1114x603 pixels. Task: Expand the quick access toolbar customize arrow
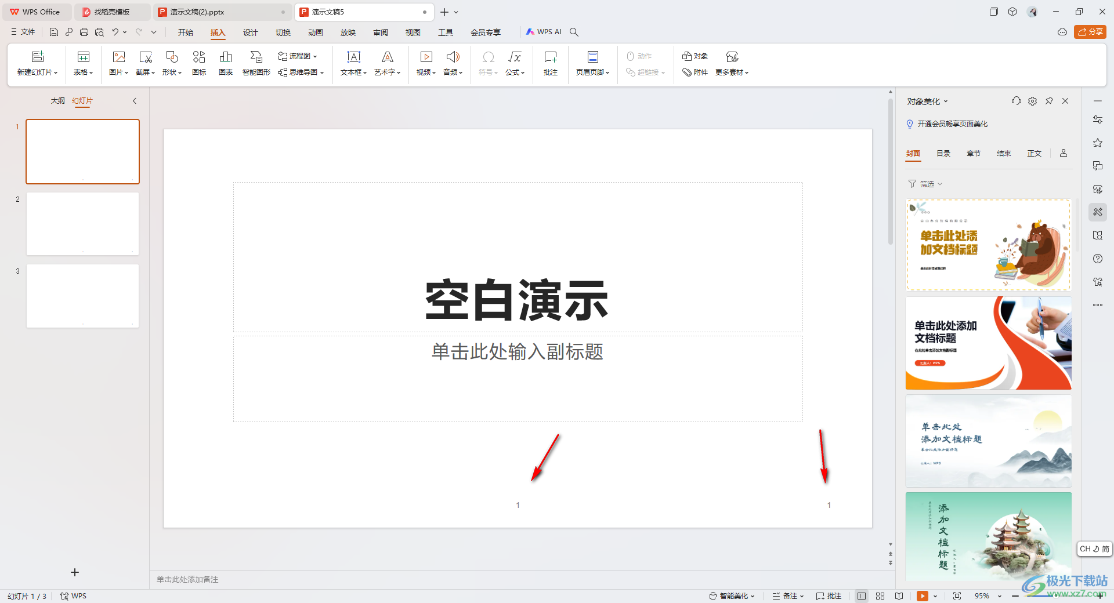point(154,32)
